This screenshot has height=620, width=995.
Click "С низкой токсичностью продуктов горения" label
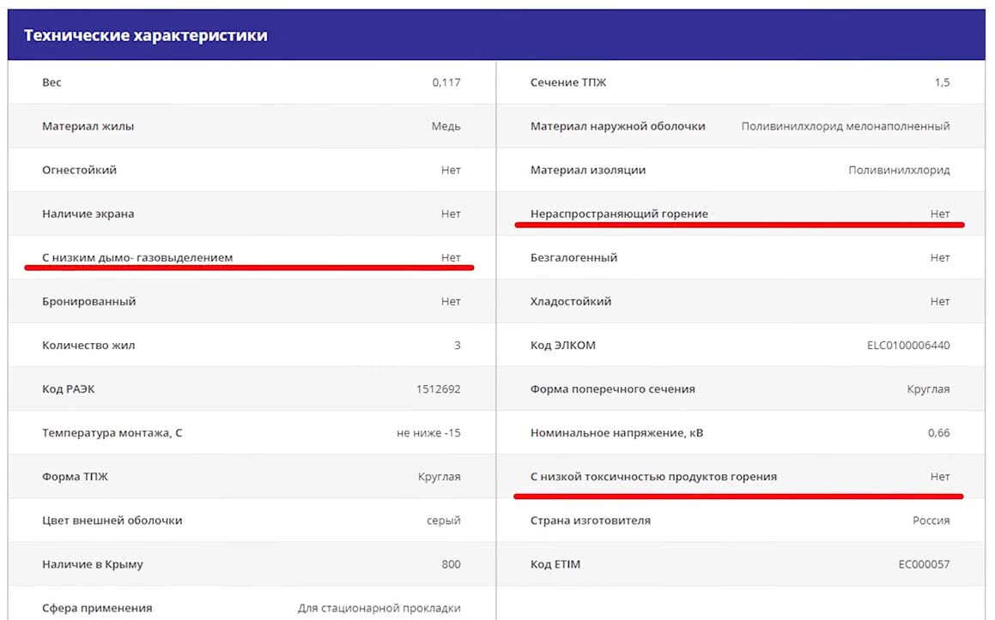[x=653, y=476]
